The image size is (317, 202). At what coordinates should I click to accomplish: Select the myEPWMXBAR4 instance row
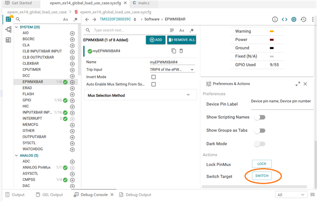click(140, 51)
